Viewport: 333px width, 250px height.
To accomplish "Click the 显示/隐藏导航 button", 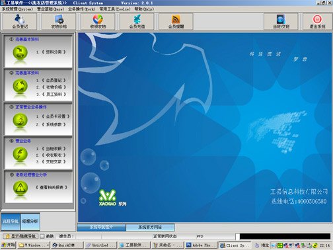I will (x=20, y=236).
